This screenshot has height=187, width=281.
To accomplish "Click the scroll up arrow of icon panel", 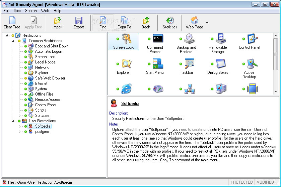I will click(x=276, y=35).
